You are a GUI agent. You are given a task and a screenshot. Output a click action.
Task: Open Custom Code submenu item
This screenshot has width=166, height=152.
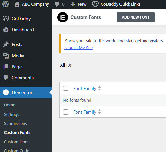pos(17,150)
